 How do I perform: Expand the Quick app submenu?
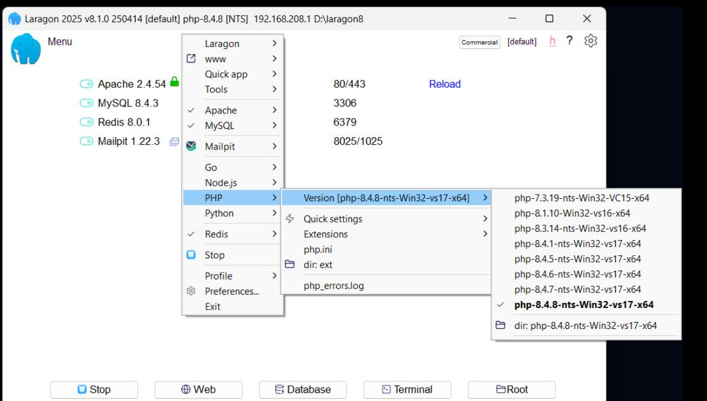pos(233,74)
